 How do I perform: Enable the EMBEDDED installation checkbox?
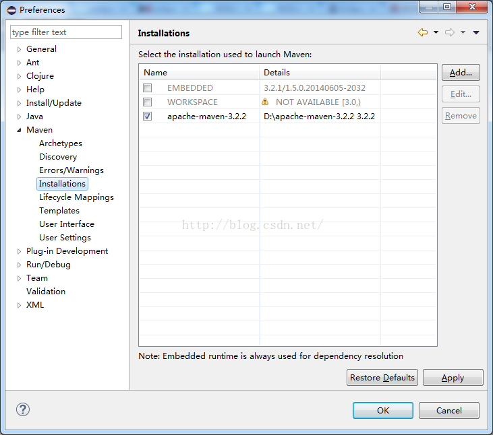(147, 88)
